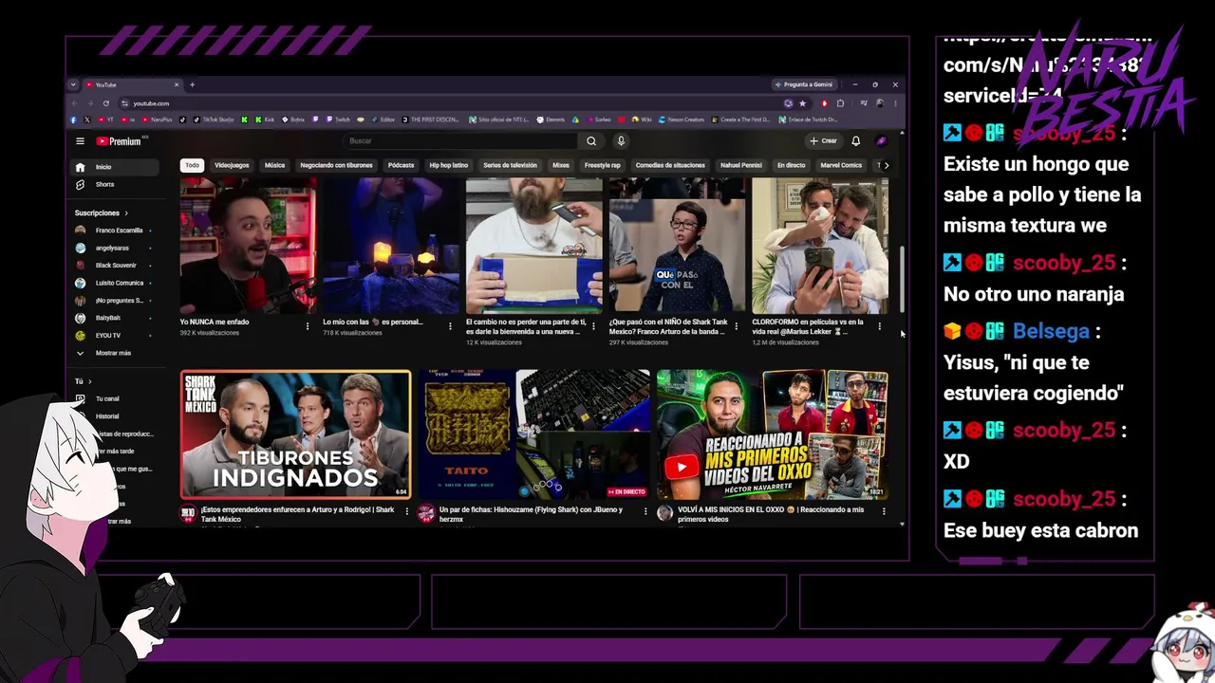Open a new browser tab
1215x683 pixels.
point(192,84)
